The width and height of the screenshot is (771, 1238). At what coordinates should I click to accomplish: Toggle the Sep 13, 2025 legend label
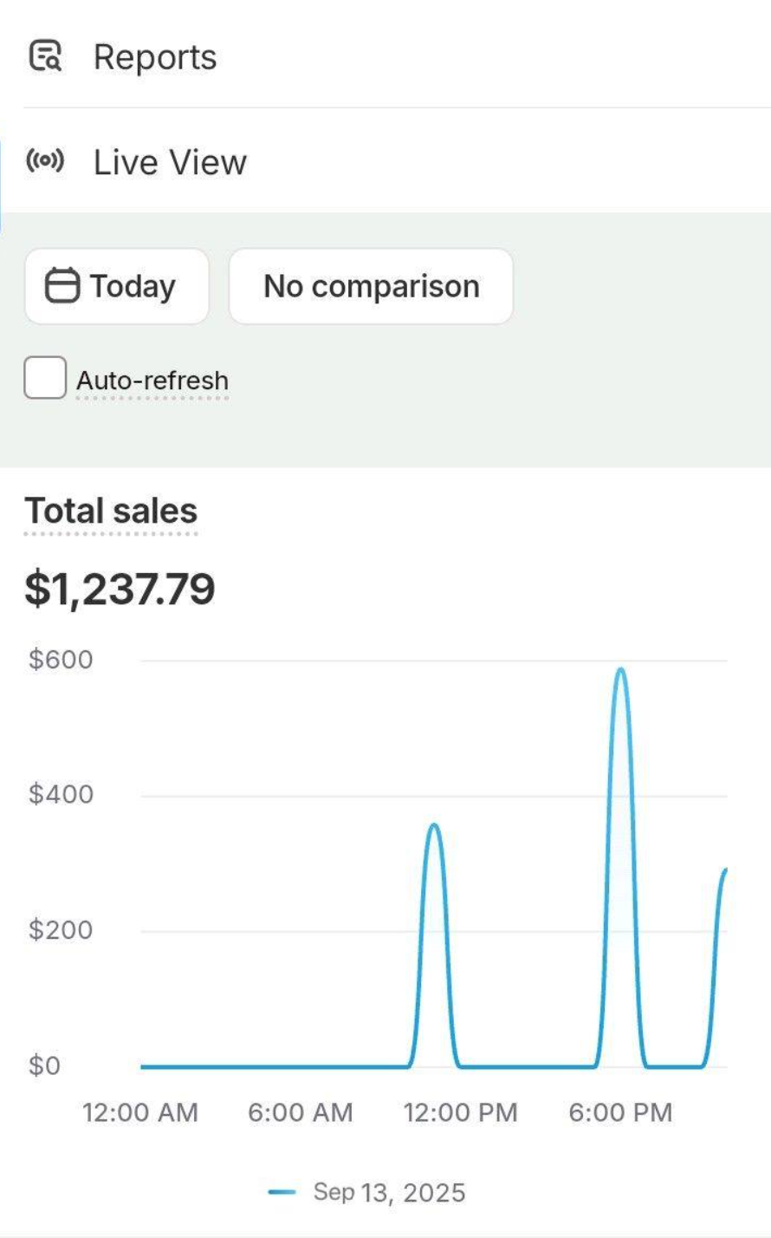click(389, 1192)
